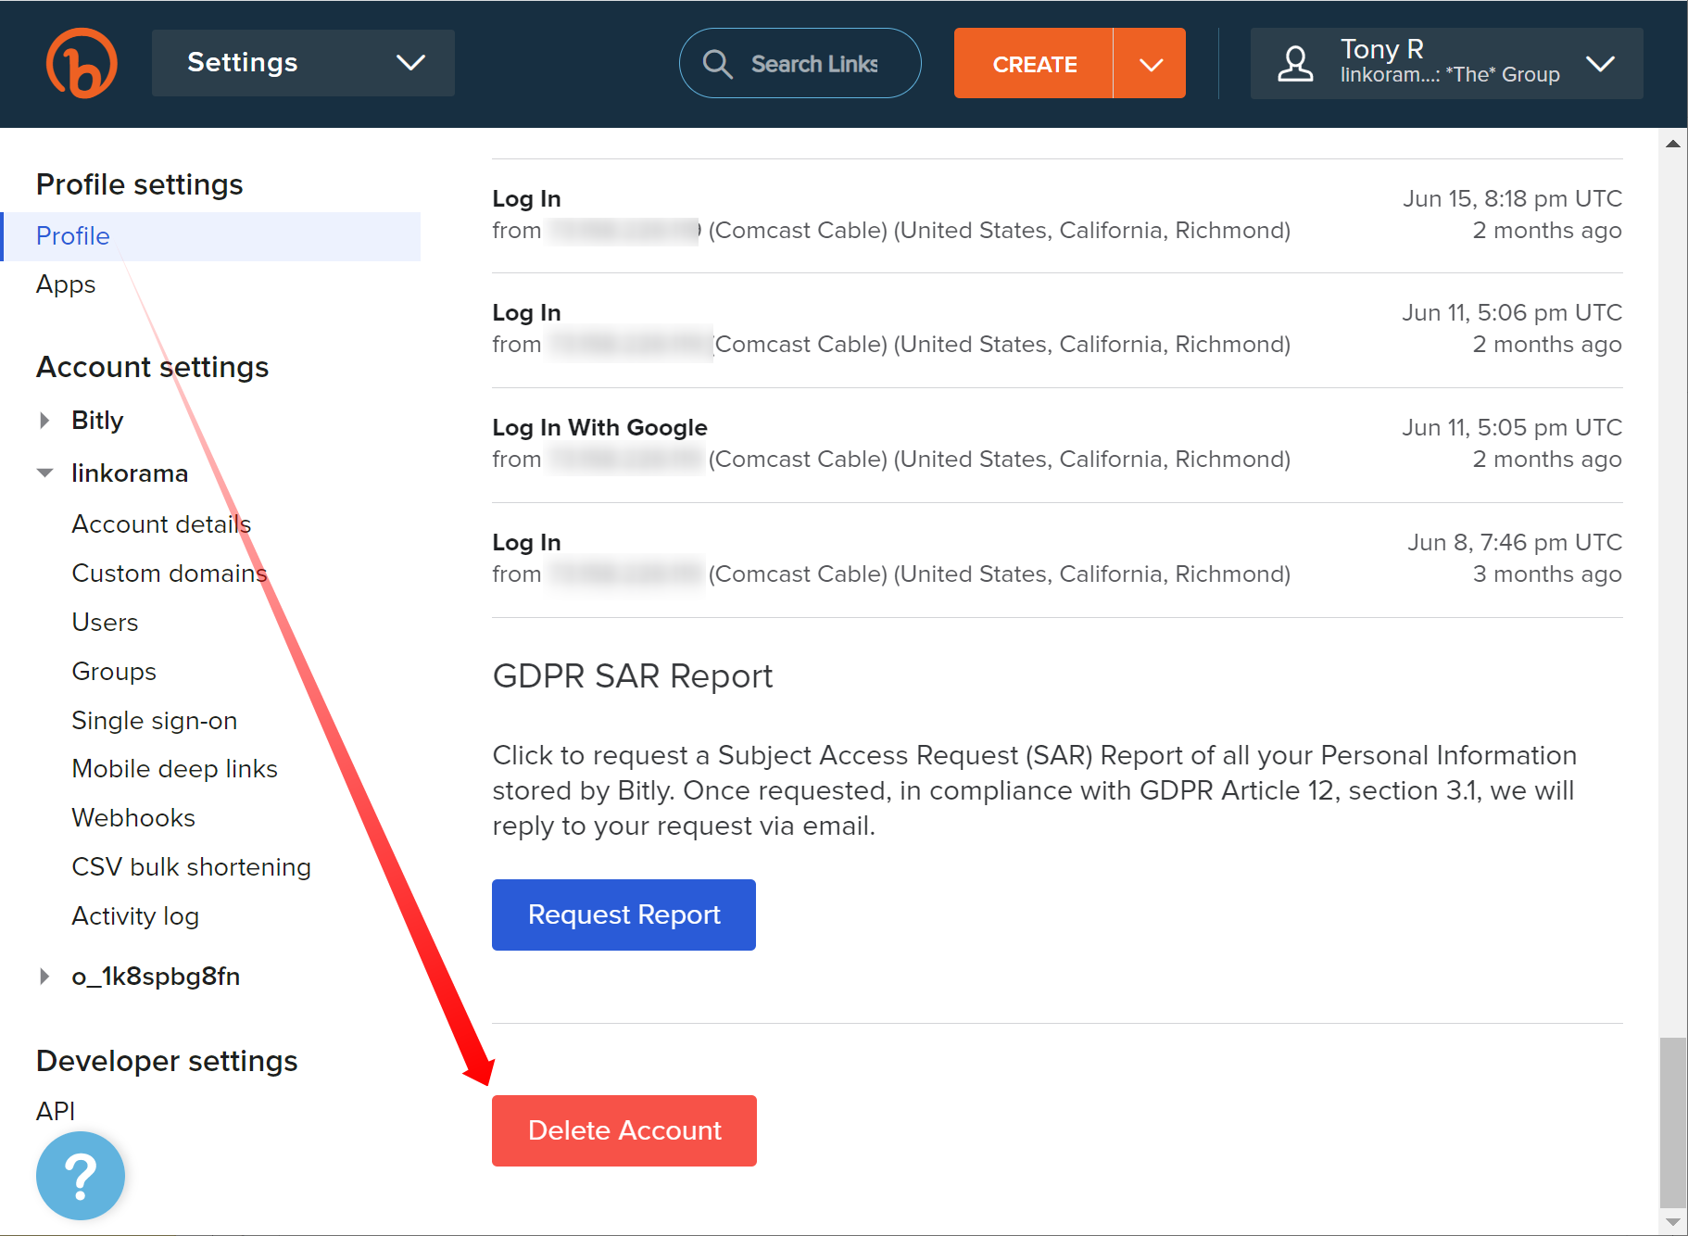Click the Bitly logo icon
This screenshot has height=1236, width=1688.
(82, 63)
